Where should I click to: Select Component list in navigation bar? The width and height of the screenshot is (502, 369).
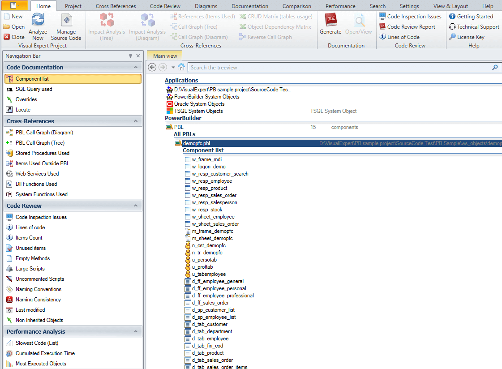pyautogui.click(x=73, y=79)
